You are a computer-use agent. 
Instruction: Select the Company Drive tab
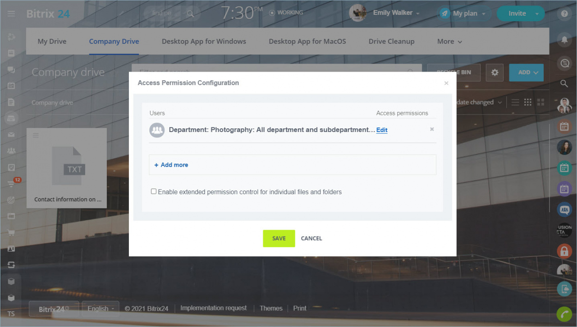(x=114, y=41)
